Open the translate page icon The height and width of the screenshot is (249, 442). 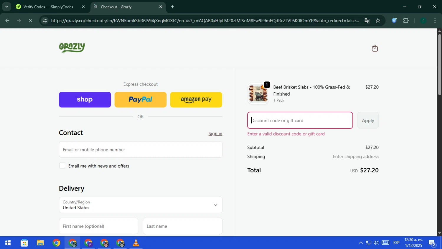click(367, 21)
